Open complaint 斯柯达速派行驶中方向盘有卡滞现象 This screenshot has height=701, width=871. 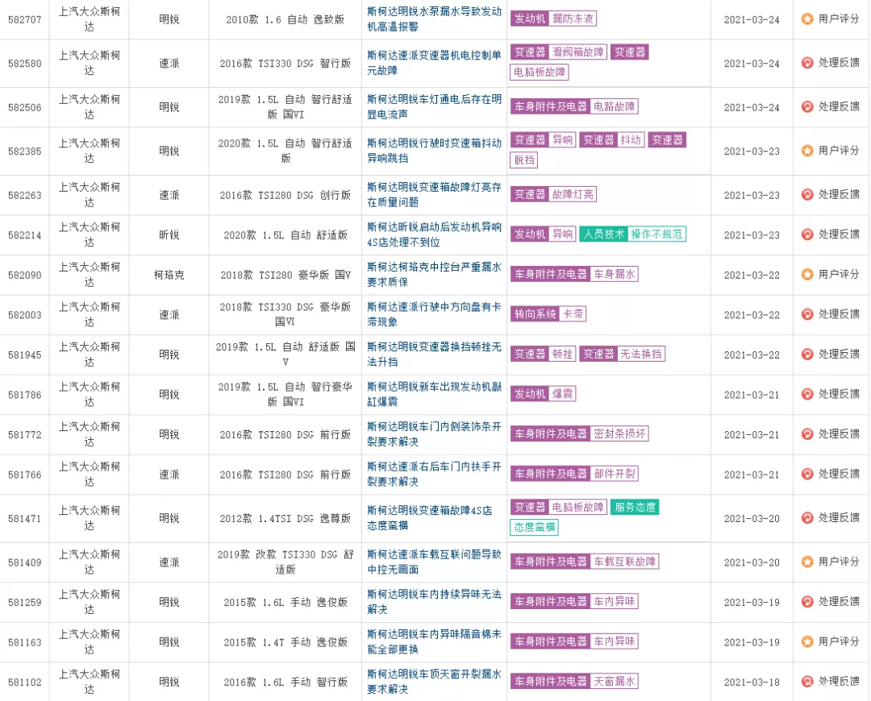point(434,314)
